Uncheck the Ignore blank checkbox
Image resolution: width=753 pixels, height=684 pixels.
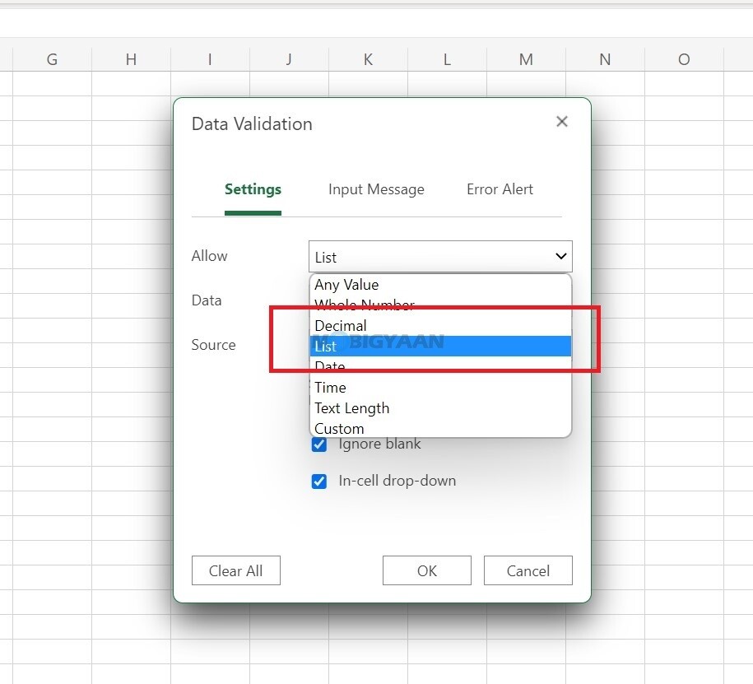pyautogui.click(x=318, y=444)
